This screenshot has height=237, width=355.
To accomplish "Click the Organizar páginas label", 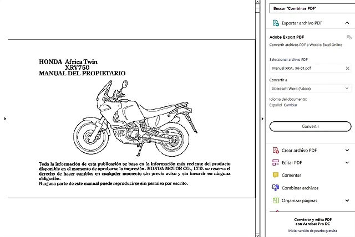I will pos(300,200).
